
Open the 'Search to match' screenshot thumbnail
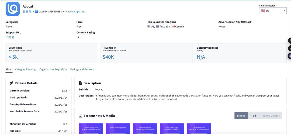coord(145,129)
